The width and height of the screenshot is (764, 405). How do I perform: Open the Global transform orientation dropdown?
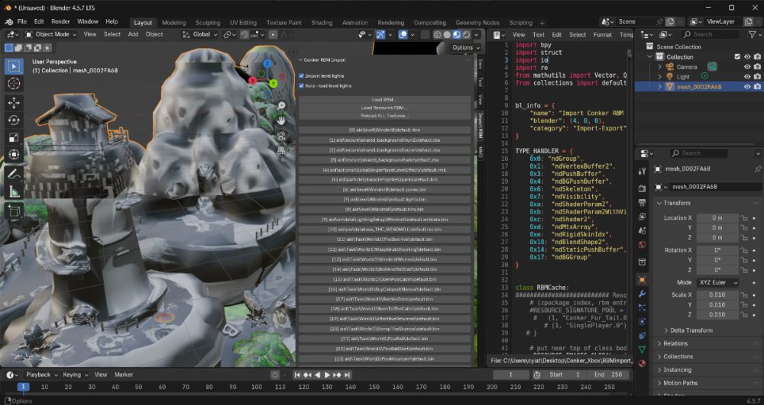pos(199,34)
